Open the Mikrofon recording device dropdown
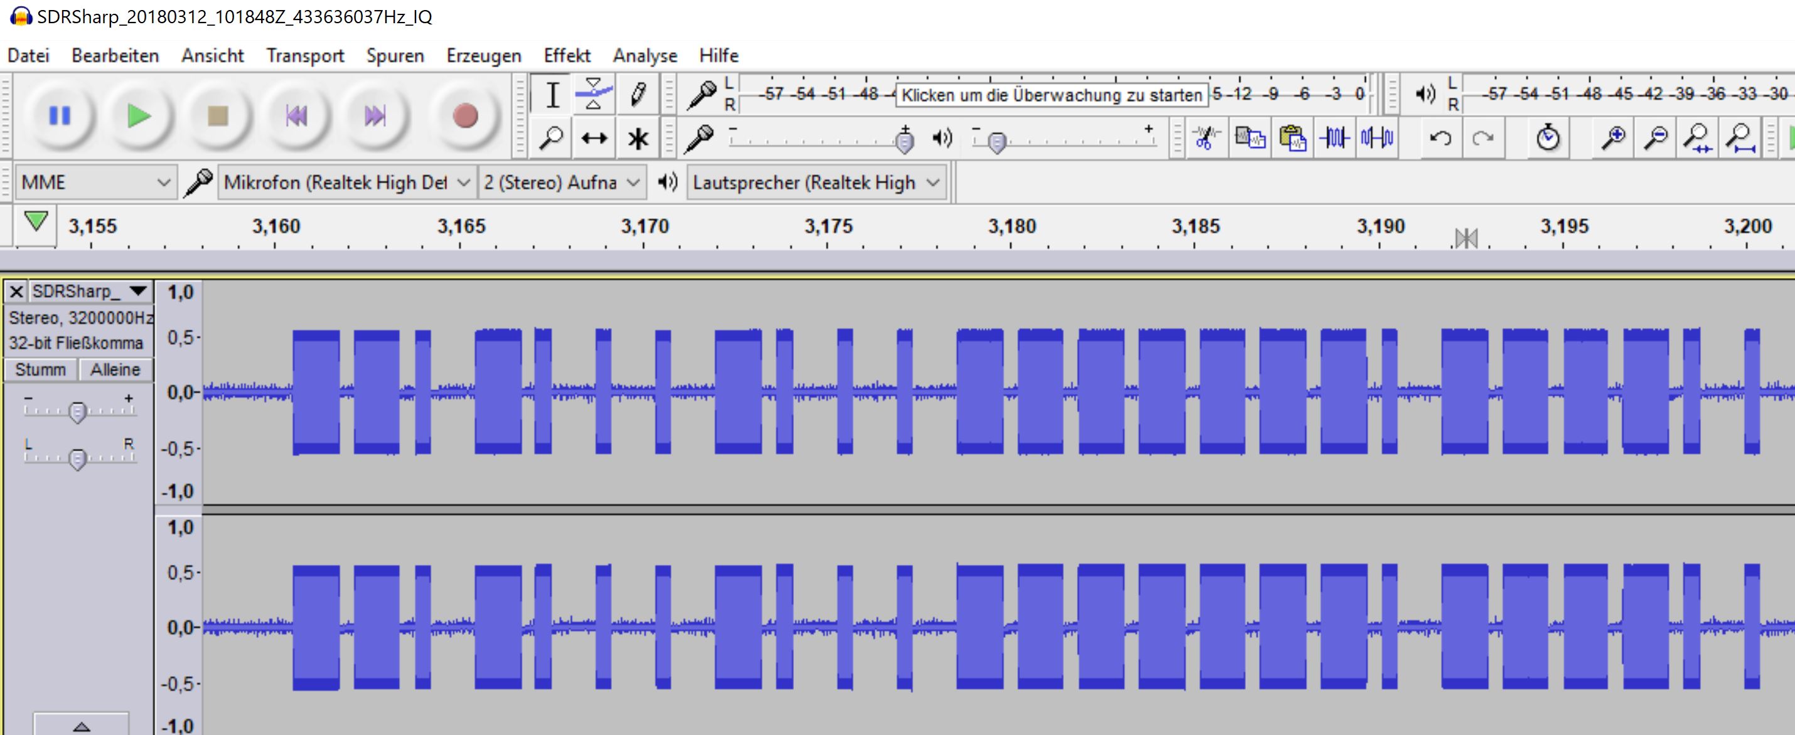The width and height of the screenshot is (1795, 735). [346, 182]
